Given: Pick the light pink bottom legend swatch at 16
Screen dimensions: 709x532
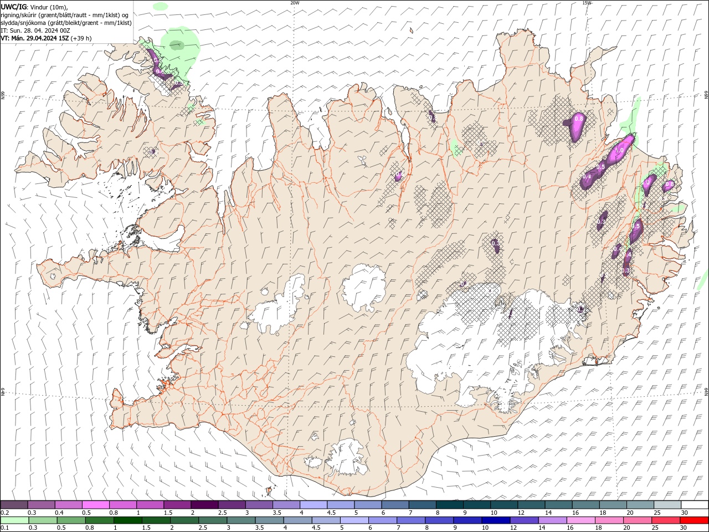Looking at the screenshot, I should tap(580, 520).
